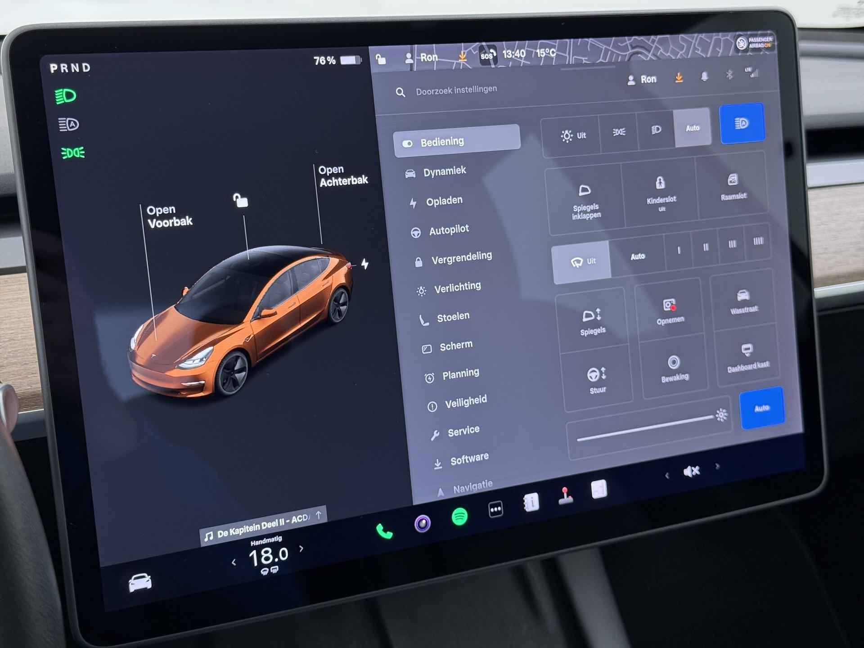Image resolution: width=864 pixels, height=648 pixels.
Task: Click the Doorzoek instellingen search field
Action: (x=456, y=90)
